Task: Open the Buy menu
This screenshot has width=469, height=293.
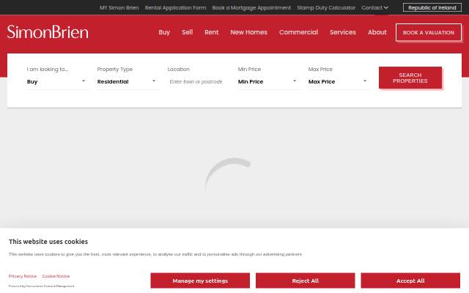Action: 164,32
